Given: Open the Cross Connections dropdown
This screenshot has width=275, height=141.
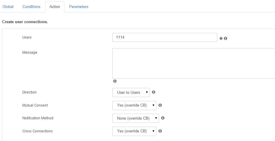Looking at the screenshot, I should click(x=134, y=131).
